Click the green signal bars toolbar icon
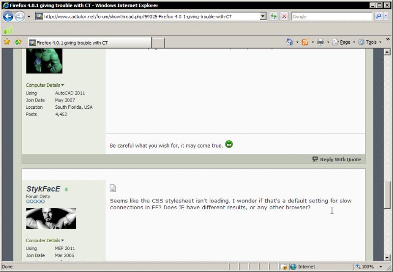Viewport: 393px width, 272px height. point(8,30)
